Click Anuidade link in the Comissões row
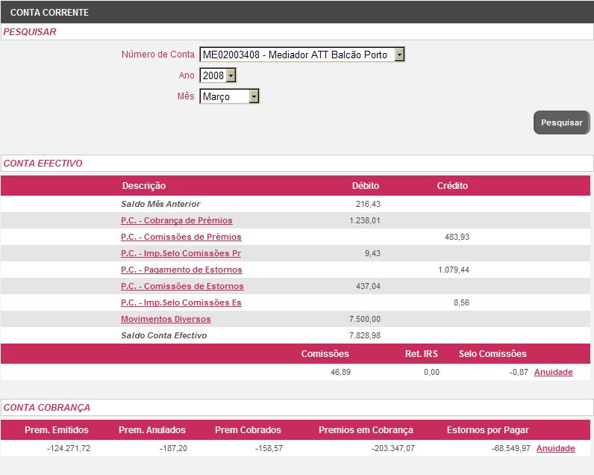The image size is (594, 475). point(553,372)
